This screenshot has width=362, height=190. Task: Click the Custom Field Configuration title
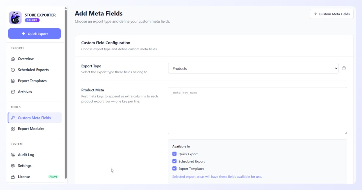(106, 43)
